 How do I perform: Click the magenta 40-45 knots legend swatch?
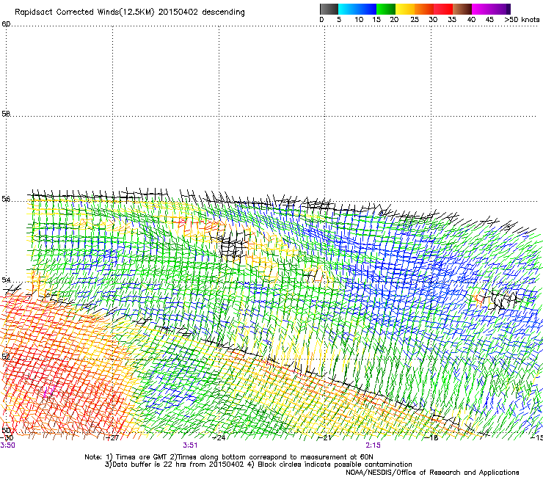coord(481,9)
